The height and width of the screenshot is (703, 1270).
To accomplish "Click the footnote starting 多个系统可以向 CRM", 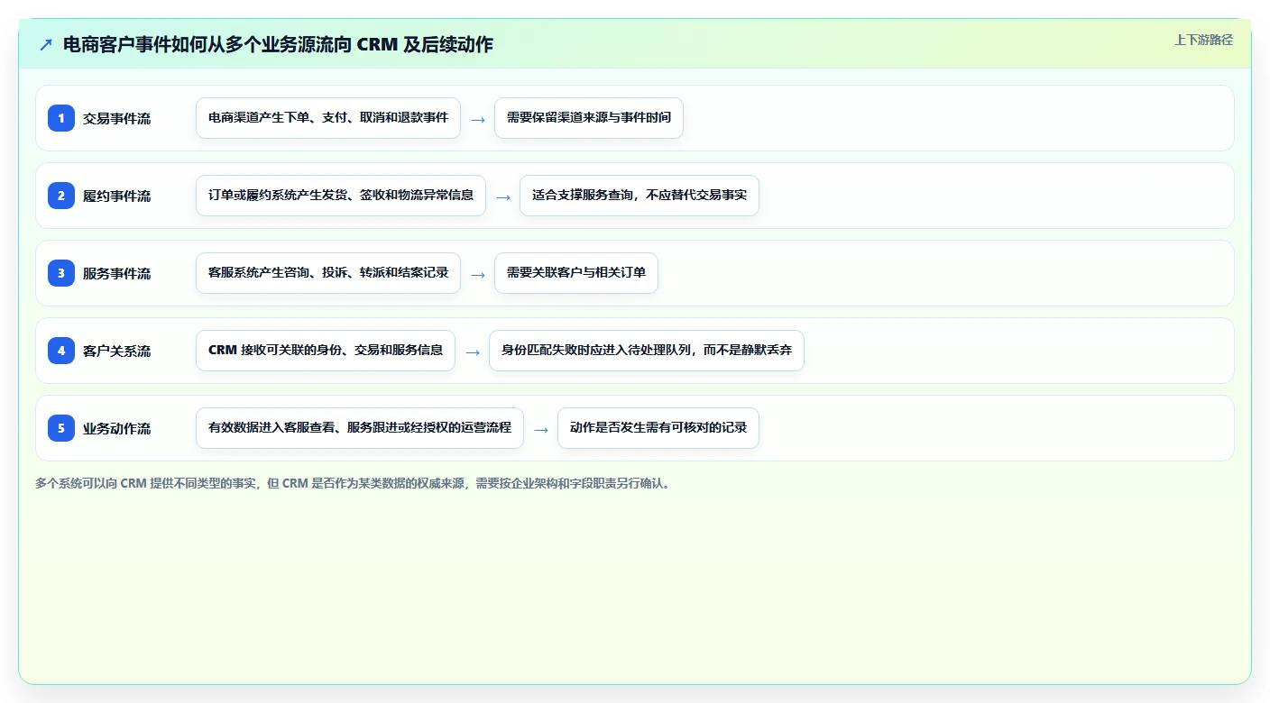I will click(x=354, y=483).
